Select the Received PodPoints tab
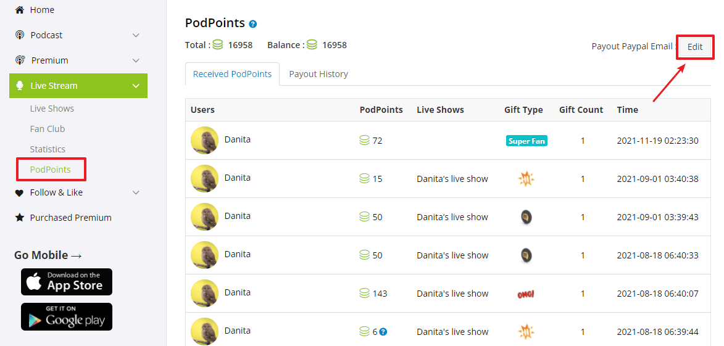Screen dimensions: 724x346 [232, 74]
